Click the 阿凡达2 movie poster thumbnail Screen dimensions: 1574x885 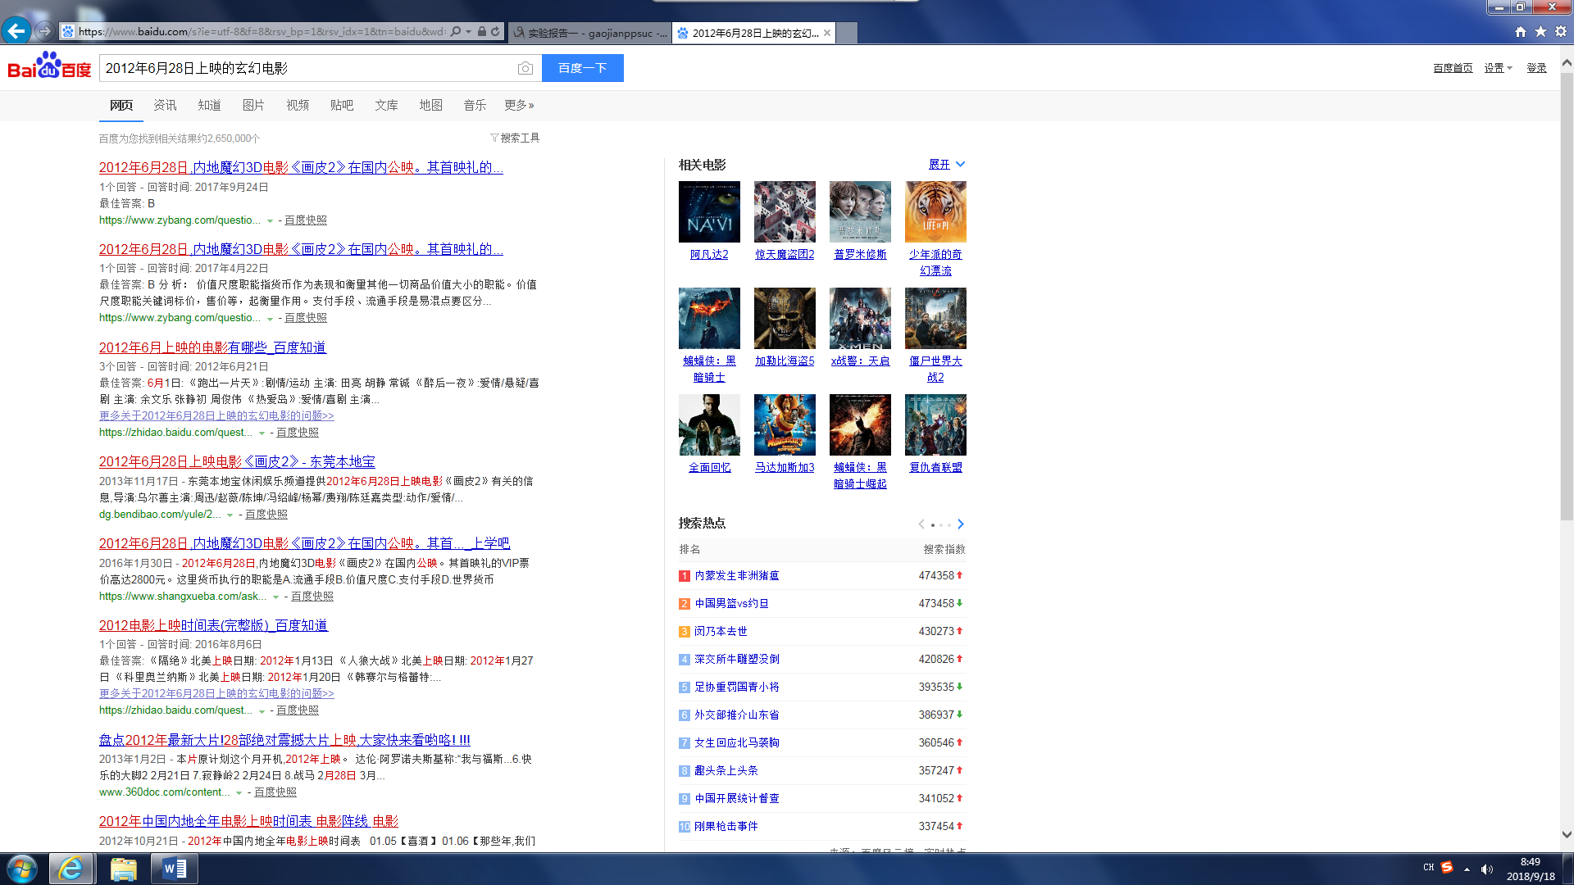coord(709,211)
